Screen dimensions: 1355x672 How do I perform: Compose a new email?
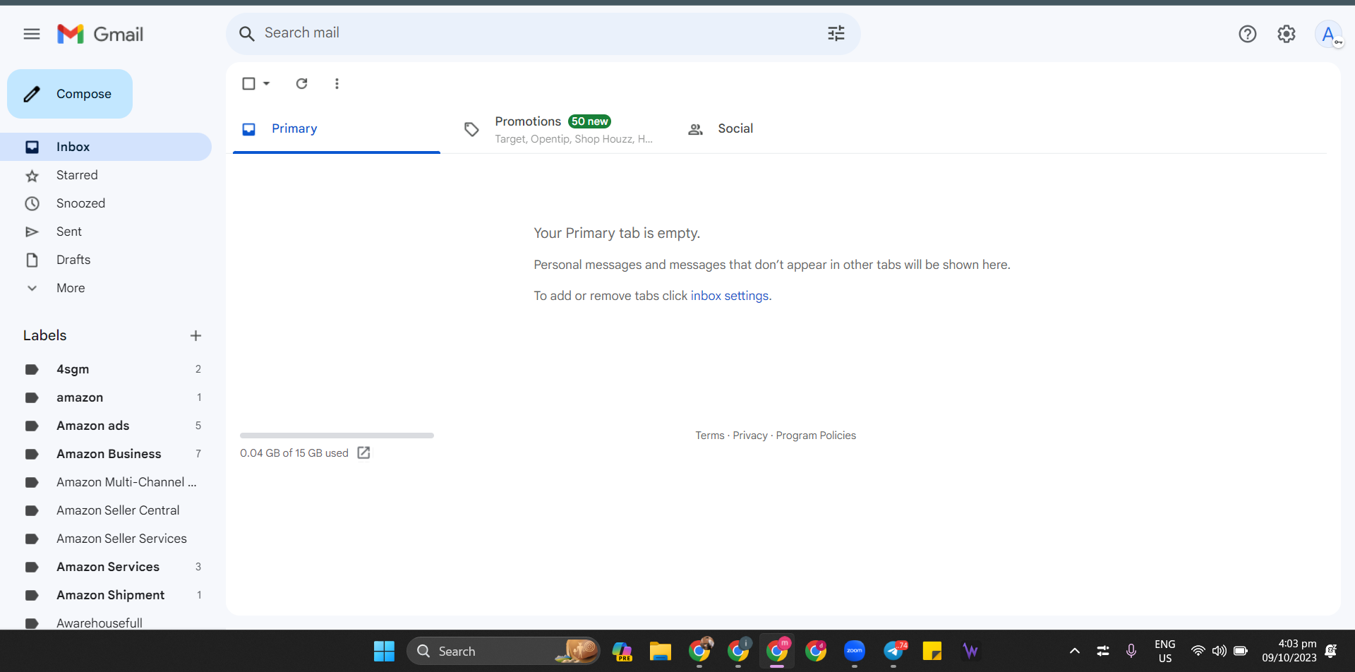point(70,94)
